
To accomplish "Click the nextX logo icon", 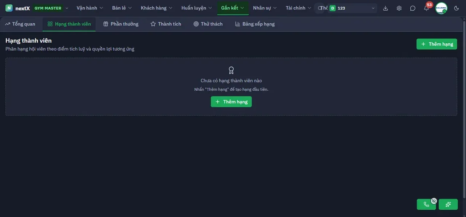I will (9, 8).
